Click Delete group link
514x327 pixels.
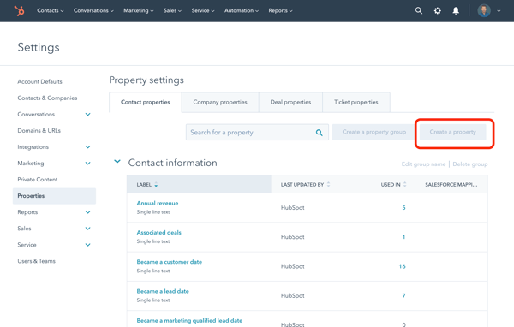(469, 164)
